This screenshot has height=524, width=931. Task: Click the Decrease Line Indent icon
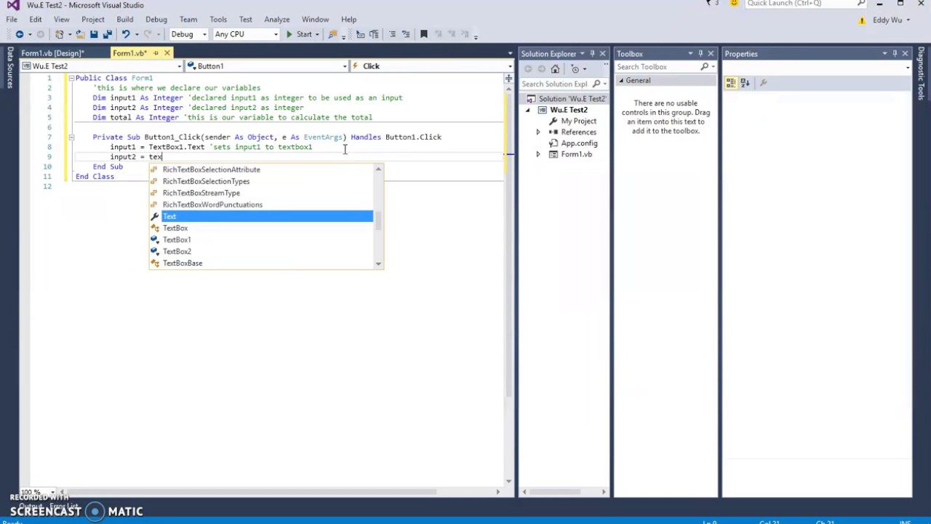pos(360,34)
